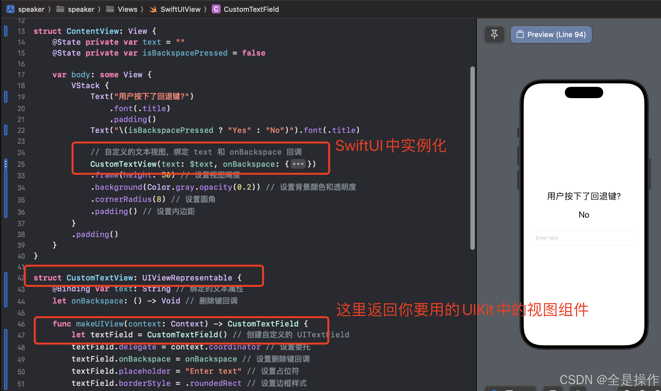This screenshot has width=661, height=391.
Task: Click the 用户按下了回退键? title in preview
Action: point(583,196)
